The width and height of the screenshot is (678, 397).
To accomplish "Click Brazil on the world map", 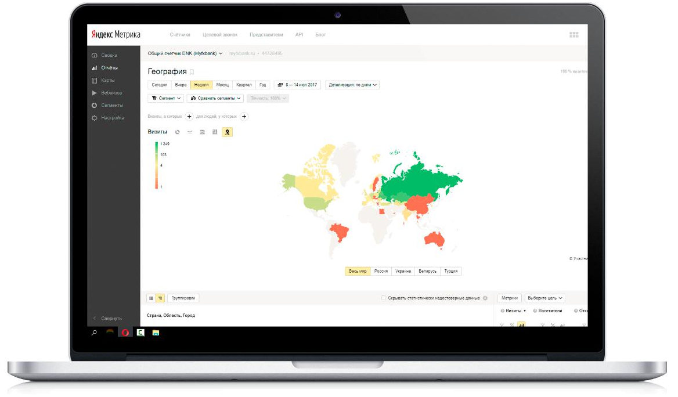I will tap(339, 232).
